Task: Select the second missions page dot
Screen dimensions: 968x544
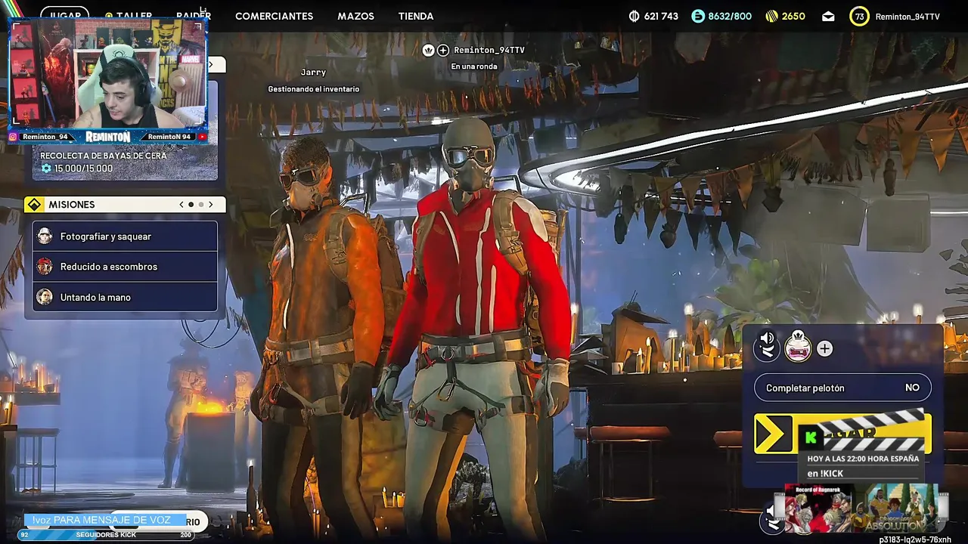Action: click(200, 205)
